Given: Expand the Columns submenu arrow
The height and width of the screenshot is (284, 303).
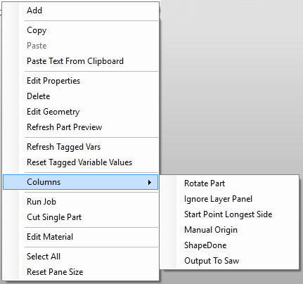Looking at the screenshot, I should click(x=150, y=182).
